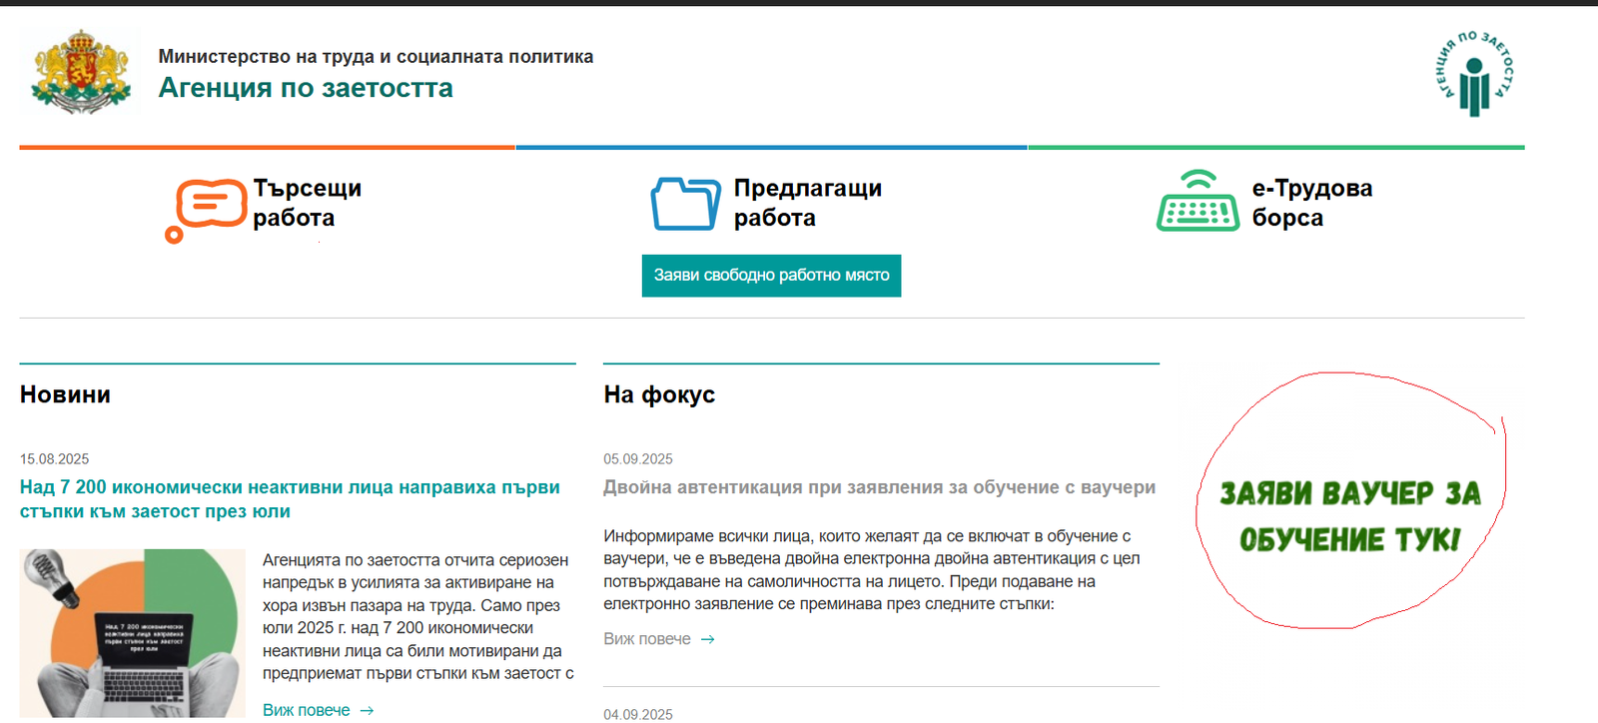
Task: Click the green keyboard e-exchange icon
Action: (1198, 202)
